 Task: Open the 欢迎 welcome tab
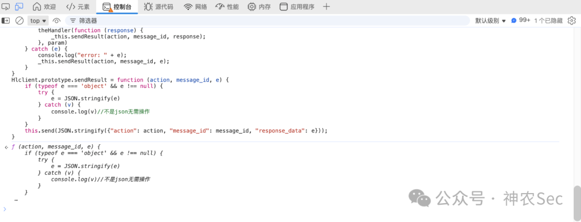point(44,6)
